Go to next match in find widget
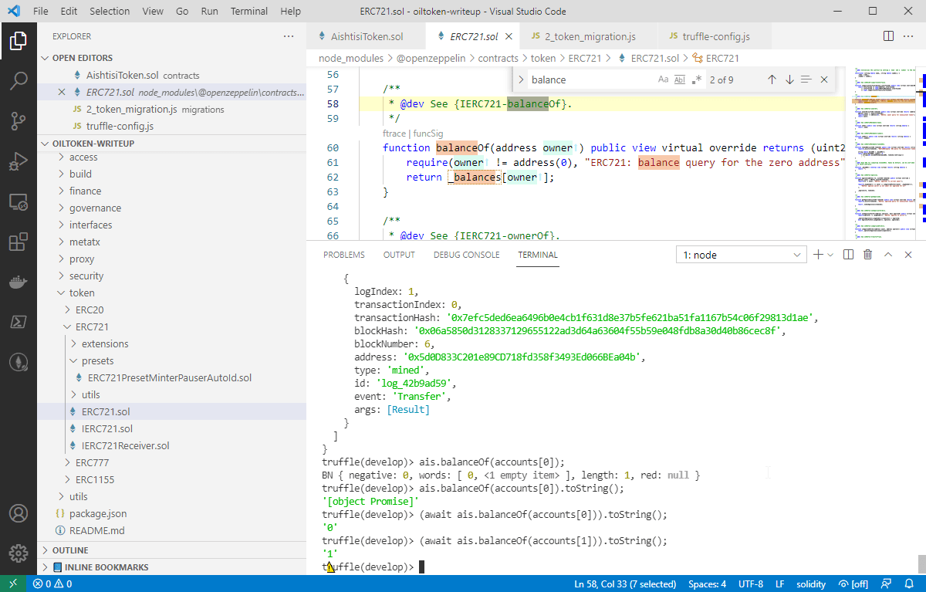The width and height of the screenshot is (926, 592). click(789, 79)
